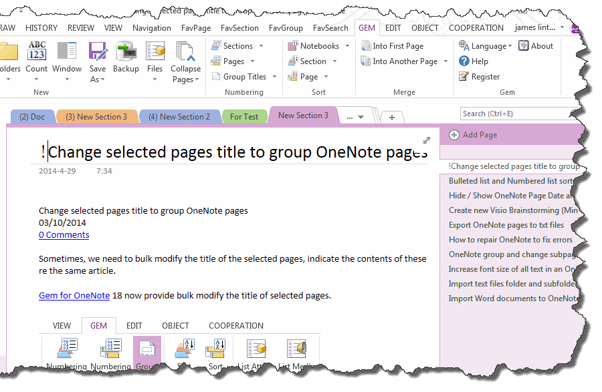The image size is (602, 392).
Task: Open the 0 Comments link
Action: pos(64,234)
